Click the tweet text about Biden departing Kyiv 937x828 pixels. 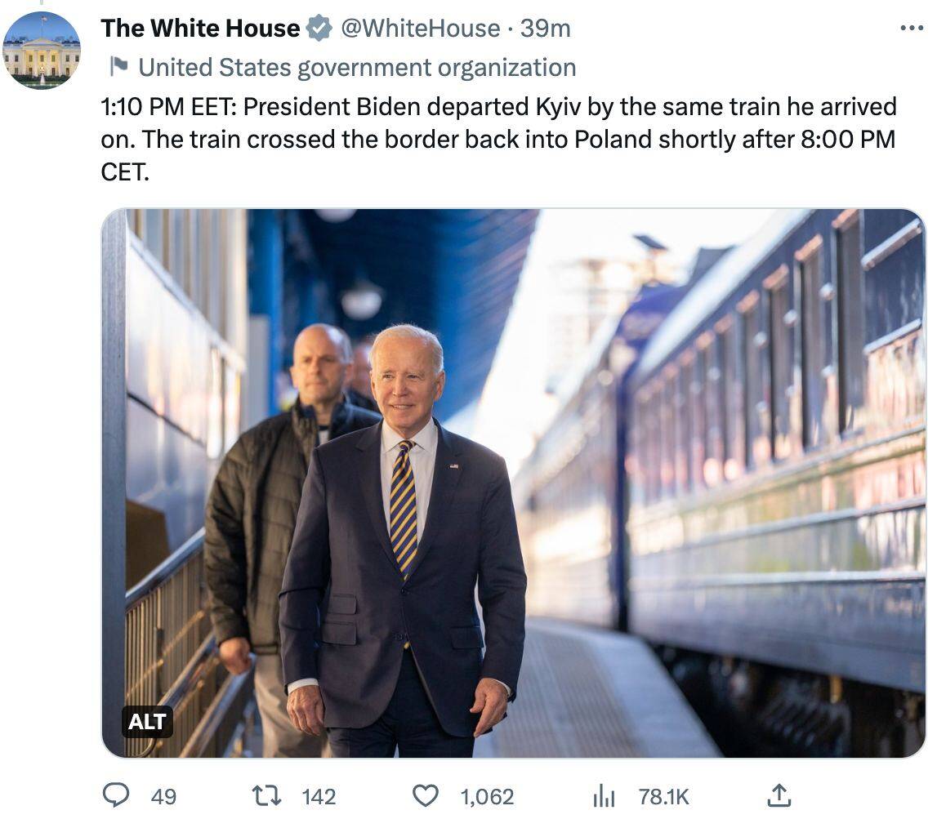(498, 139)
